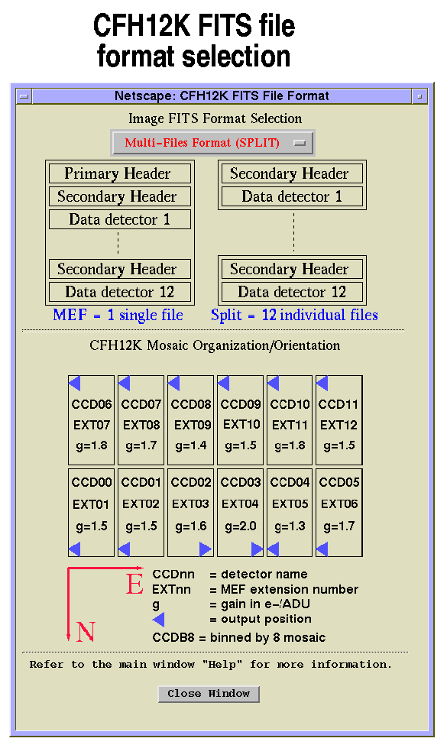Click the CCD00 output position arrow
447x748 pixels.
(x=74, y=549)
